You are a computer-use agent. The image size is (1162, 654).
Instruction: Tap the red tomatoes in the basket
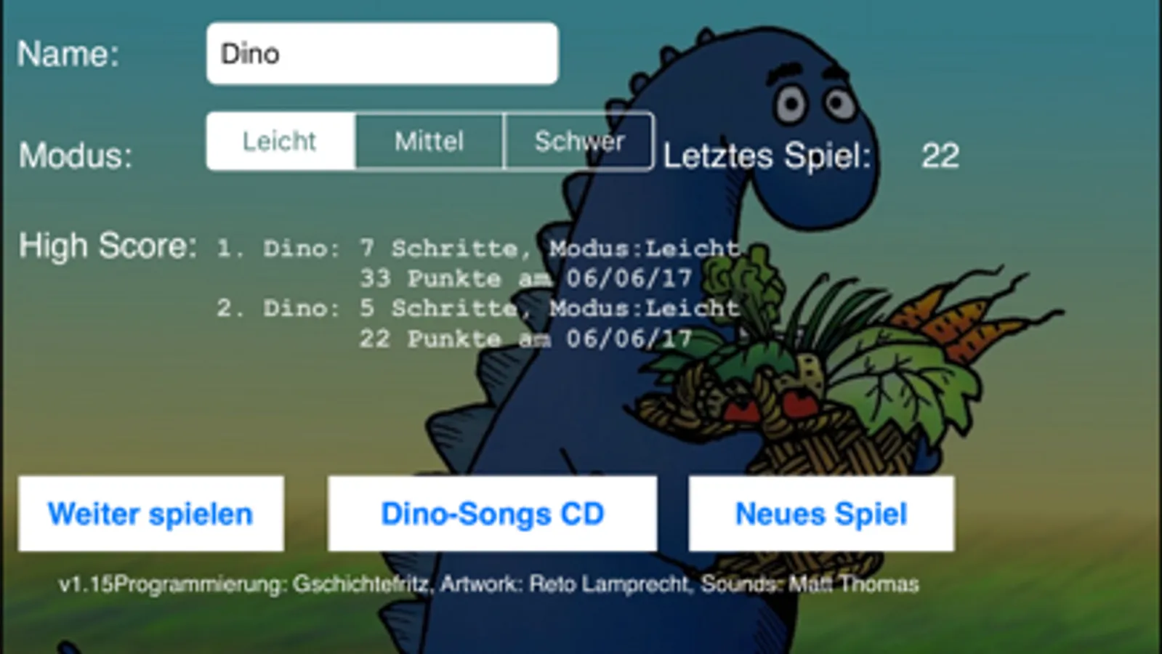click(x=772, y=407)
